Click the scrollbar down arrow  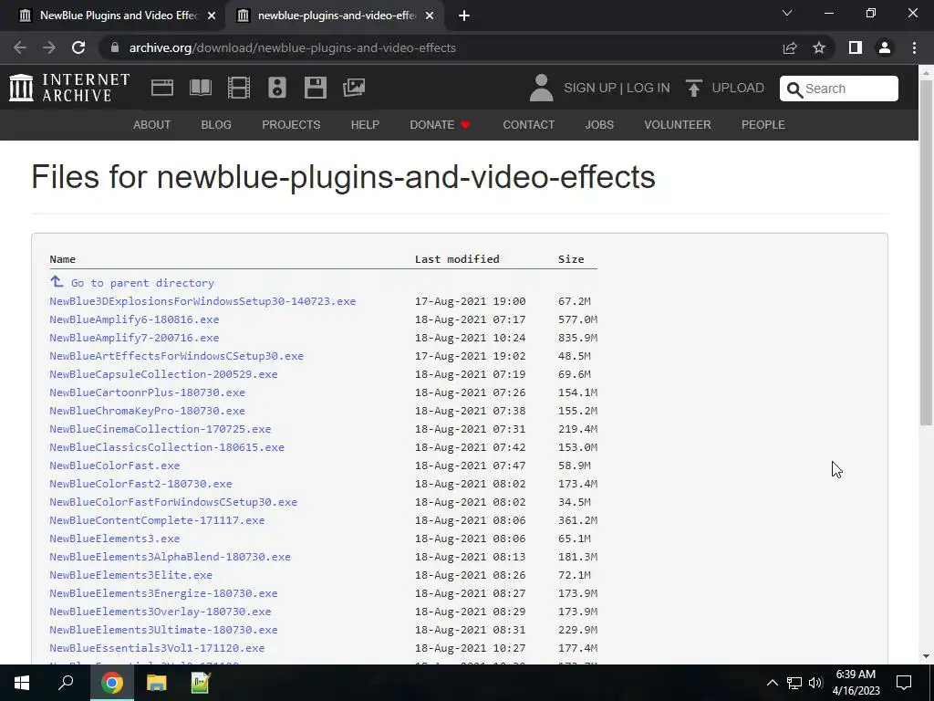(926, 656)
